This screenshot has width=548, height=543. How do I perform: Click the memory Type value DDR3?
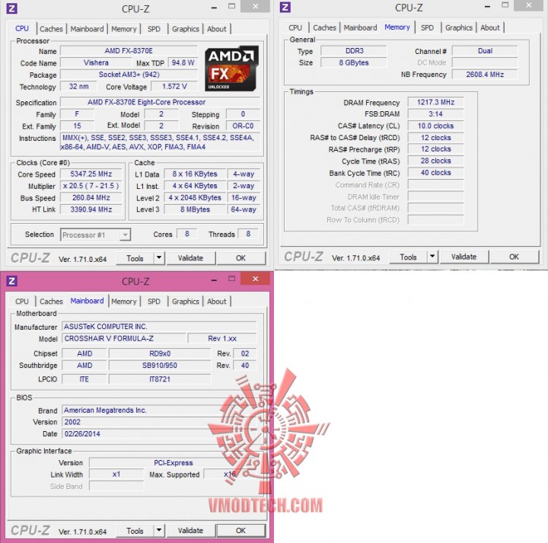click(354, 51)
